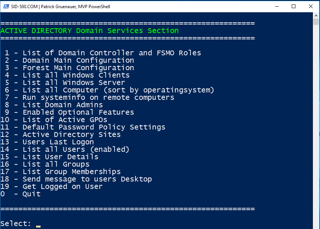Minimize the PowerShell window
Viewport: 320px width, 229px height.
pyautogui.click(x=277, y=6)
